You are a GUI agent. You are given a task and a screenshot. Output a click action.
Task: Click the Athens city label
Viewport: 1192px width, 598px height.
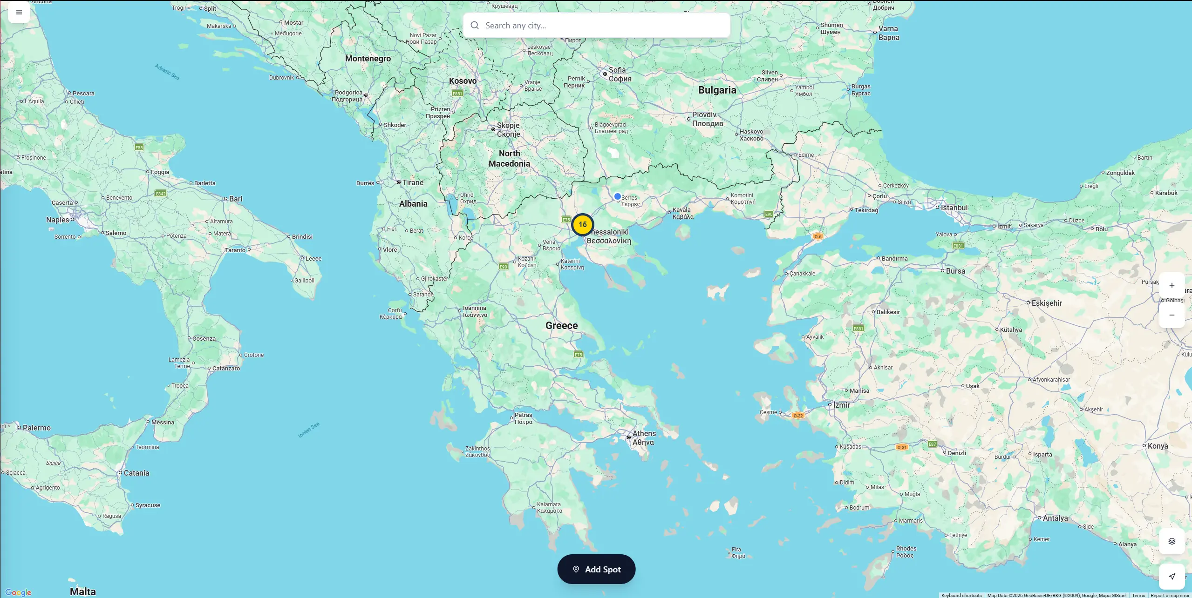(x=644, y=434)
